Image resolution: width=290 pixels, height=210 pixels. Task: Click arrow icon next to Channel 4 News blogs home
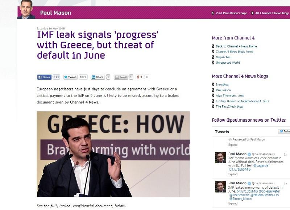click(213, 51)
